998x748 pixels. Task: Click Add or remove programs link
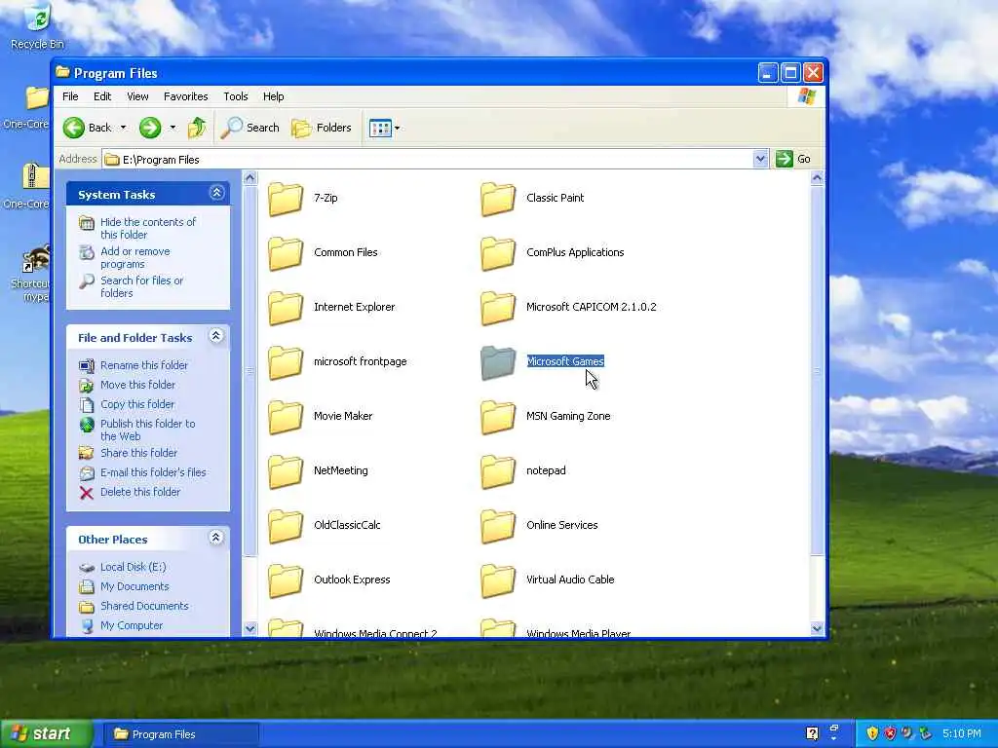point(134,257)
